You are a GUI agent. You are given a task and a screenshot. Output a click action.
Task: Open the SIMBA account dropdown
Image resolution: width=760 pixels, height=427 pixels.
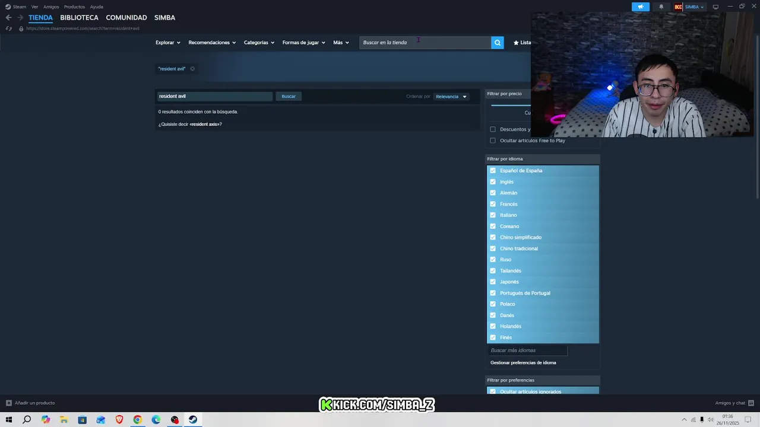pos(694,7)
